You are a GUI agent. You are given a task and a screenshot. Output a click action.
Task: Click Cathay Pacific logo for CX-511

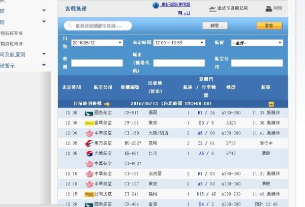[x=89, y=113]
